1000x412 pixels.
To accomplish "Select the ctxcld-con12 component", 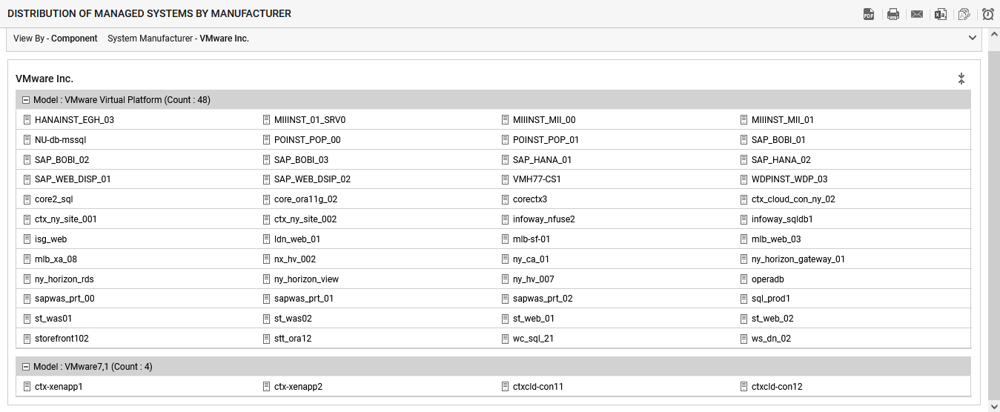I will pos(777,387).
